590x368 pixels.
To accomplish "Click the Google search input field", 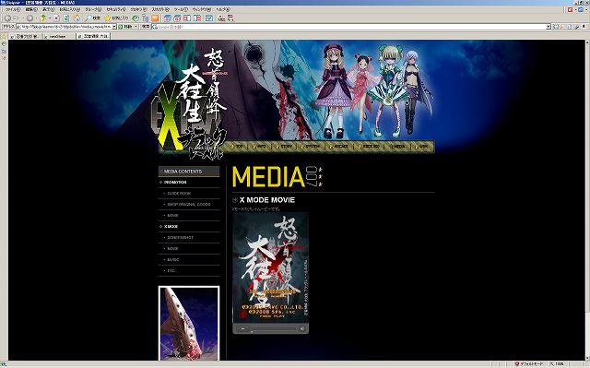I will [348, 27].
